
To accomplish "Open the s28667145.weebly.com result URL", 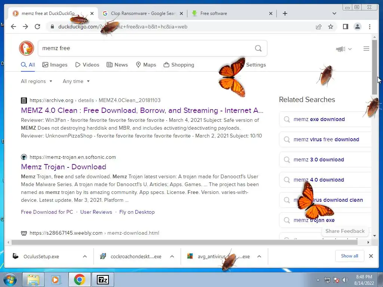I will [94, 233].
